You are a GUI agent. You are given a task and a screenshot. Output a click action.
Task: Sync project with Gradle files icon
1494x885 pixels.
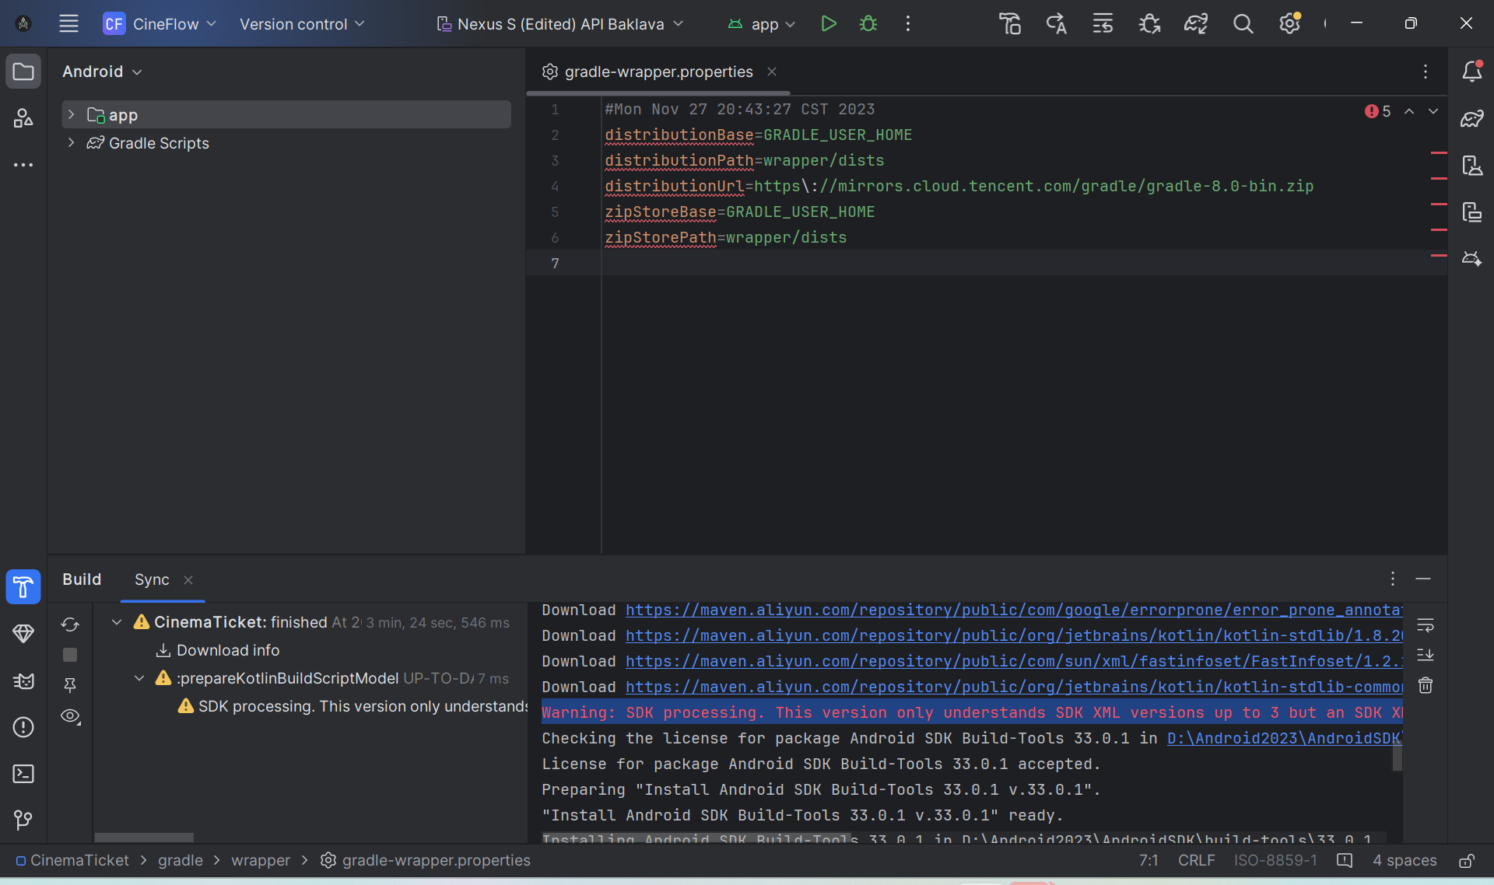(1196, 24)
